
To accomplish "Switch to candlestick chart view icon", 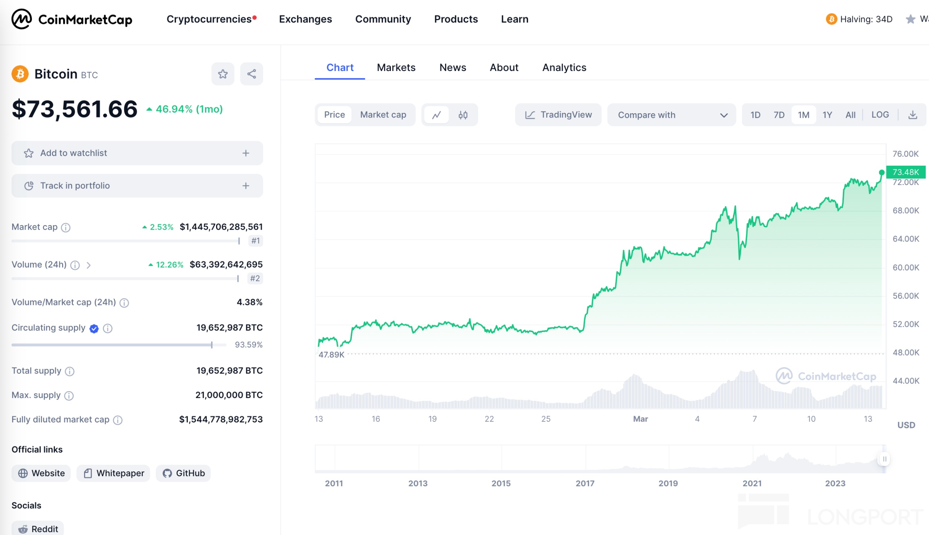I will pos(463,115).
